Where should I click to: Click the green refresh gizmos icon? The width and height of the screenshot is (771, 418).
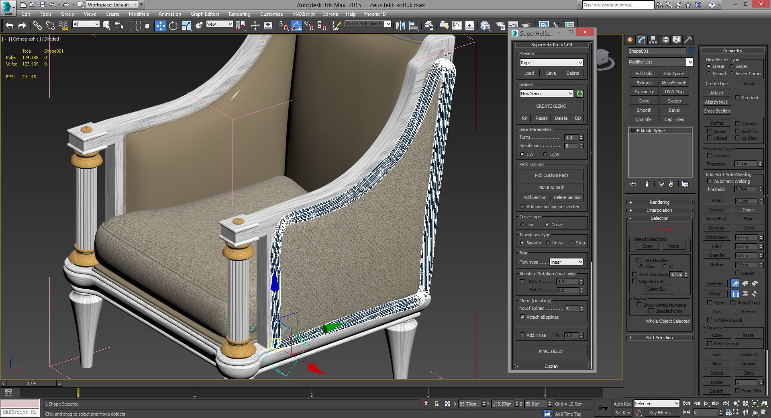580,94
